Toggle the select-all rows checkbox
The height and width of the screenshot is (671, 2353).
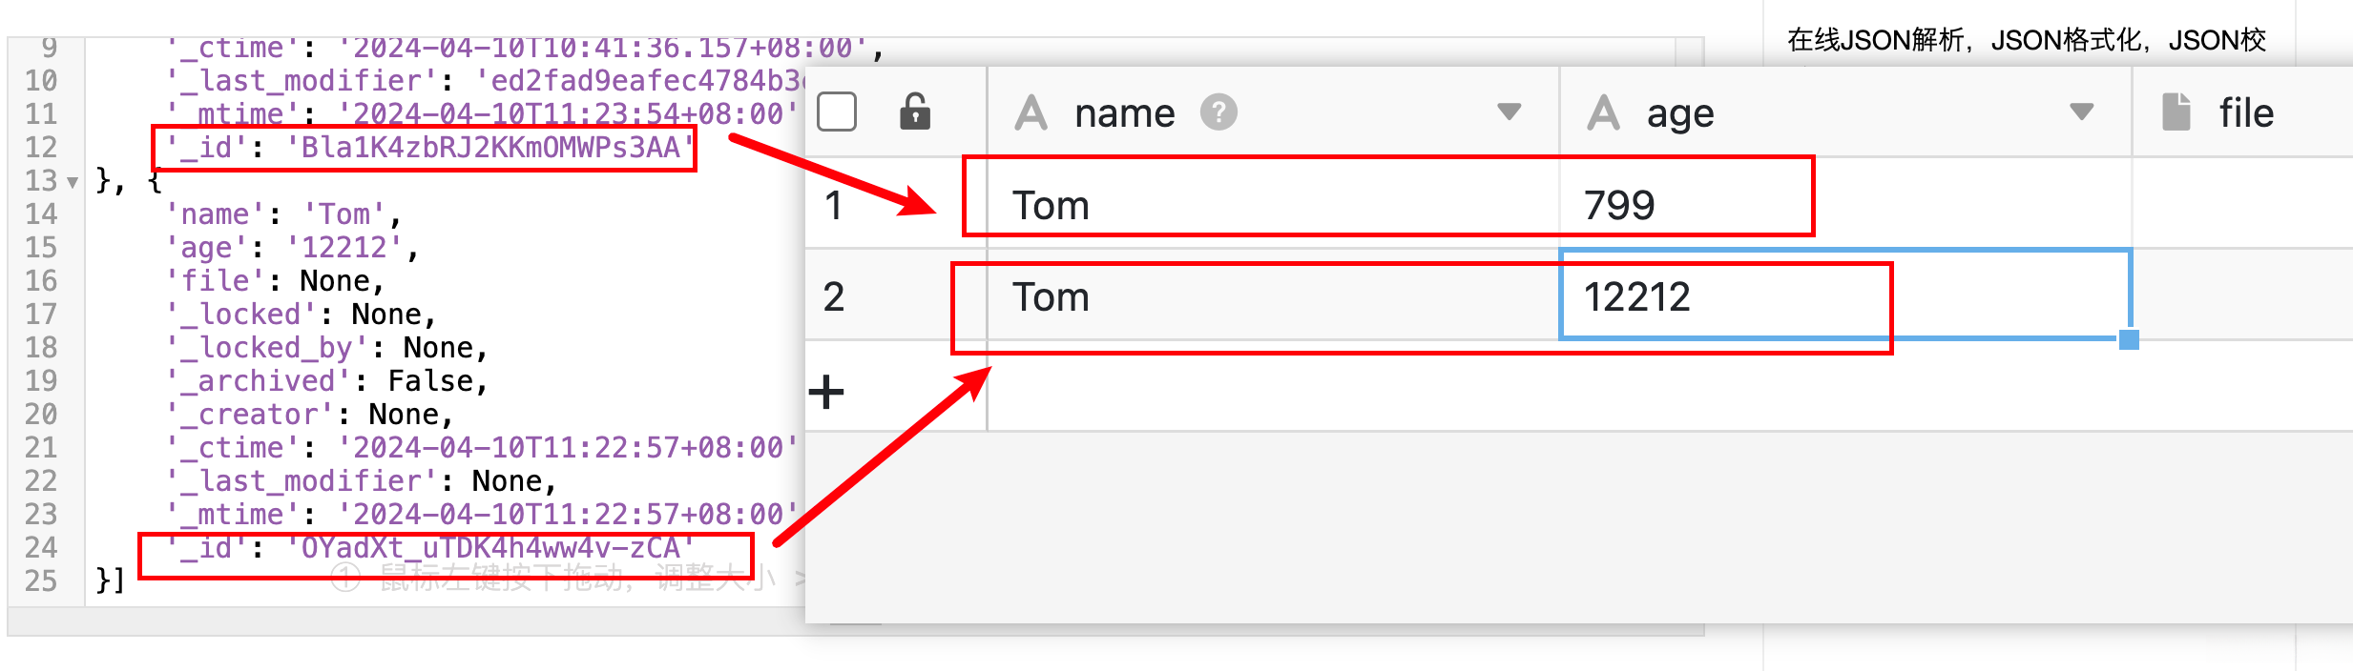click(x=837, y=112)
